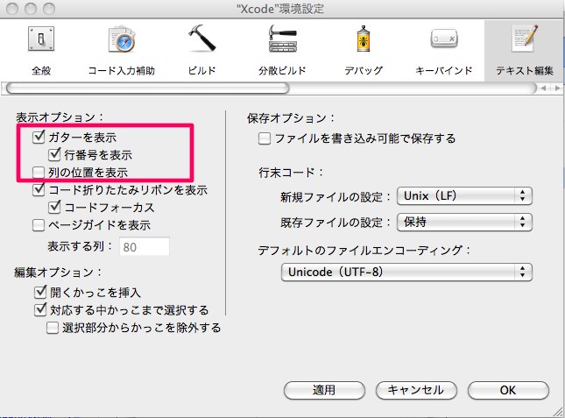The height and width of the screenshot is (418, 565).
Task: Click the 編集オプション section heading
Action: (x=58, y=273)
